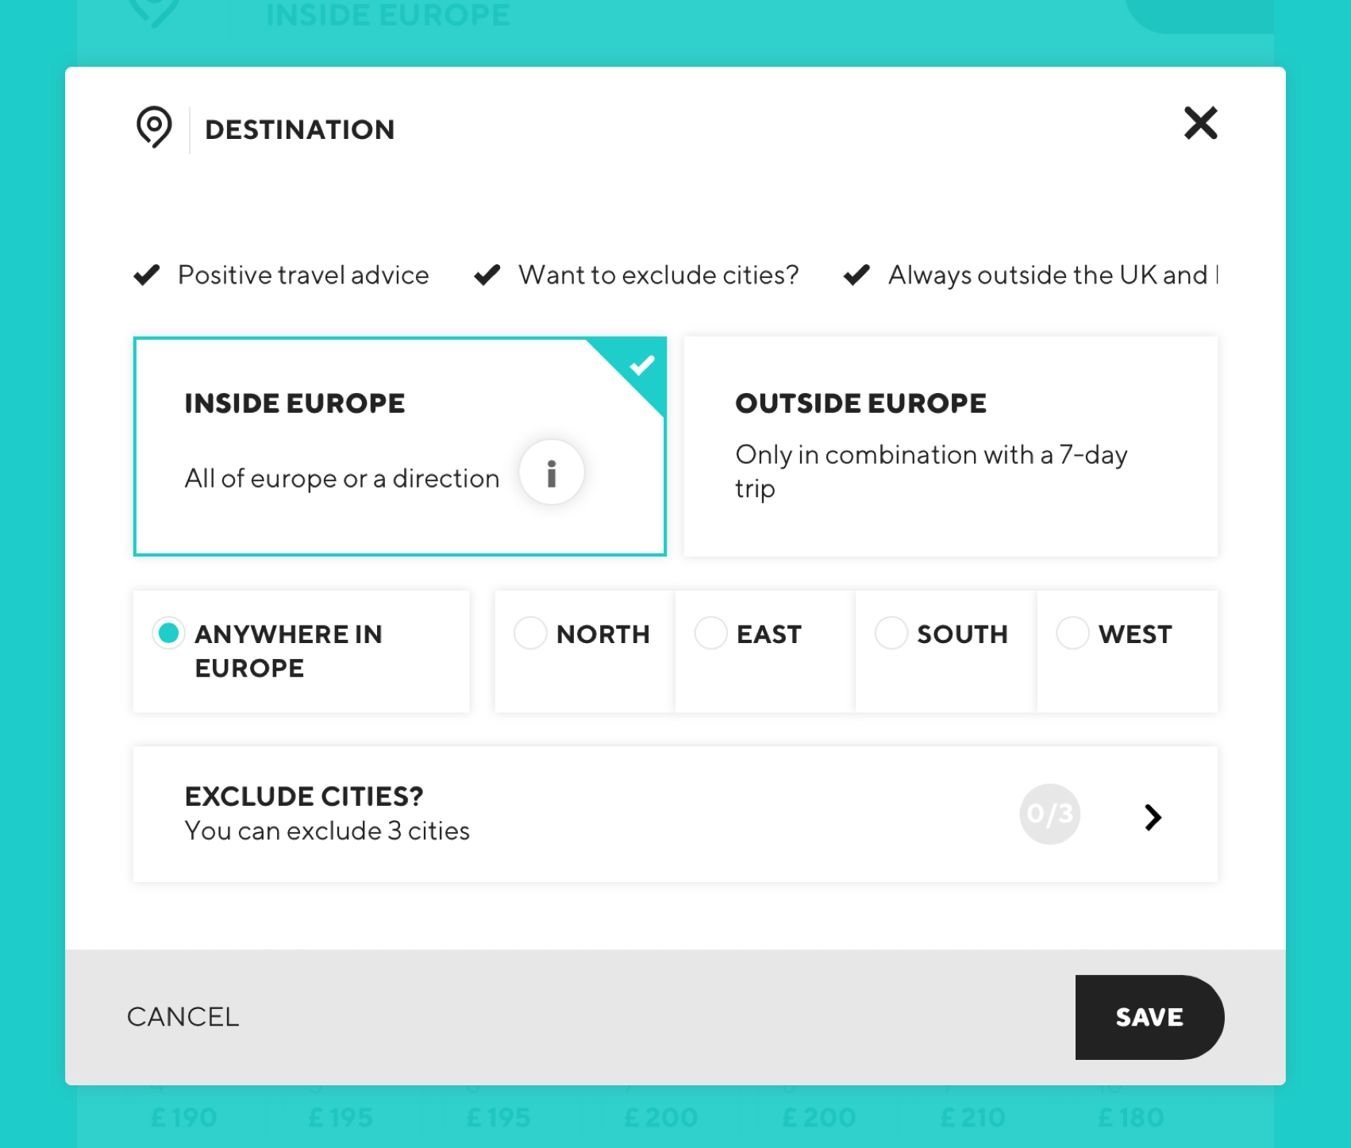The width and height of the screenshot is (1351, 1148).
Task: Click the Always outside the UK checkmark icon
Action: click(x=856, y=275)
